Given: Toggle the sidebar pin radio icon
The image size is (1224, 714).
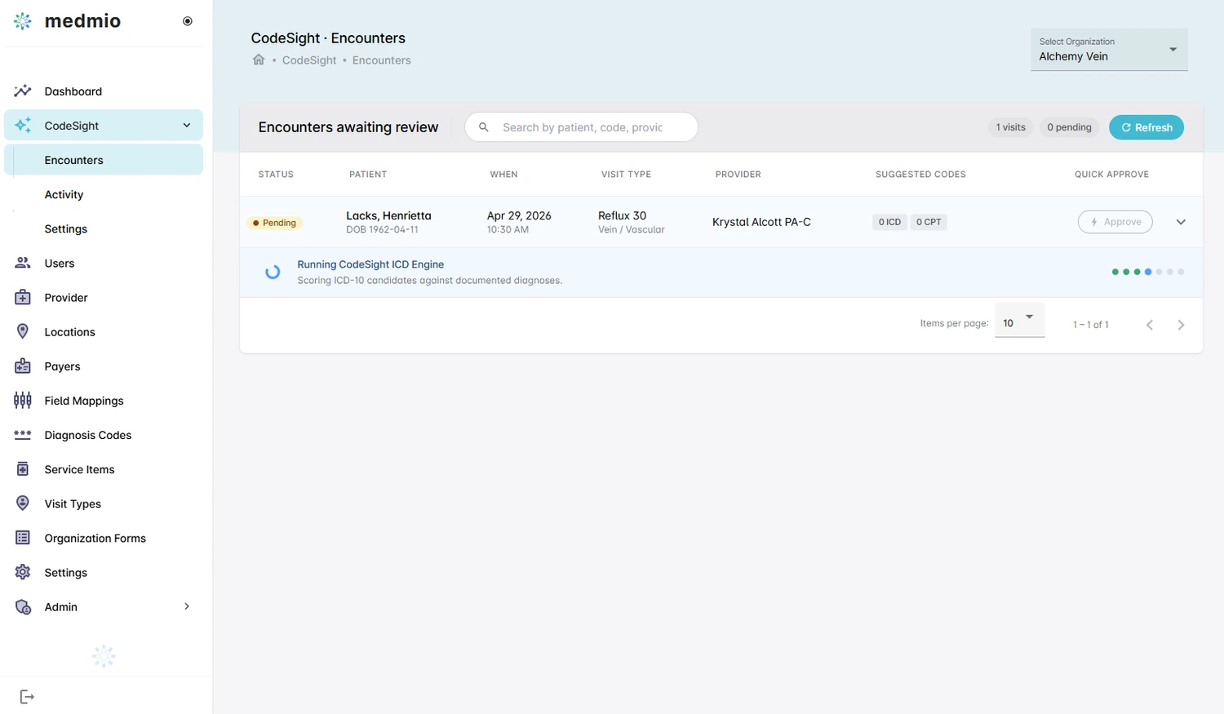Looking at the screenshot, I should click(188, 21).
